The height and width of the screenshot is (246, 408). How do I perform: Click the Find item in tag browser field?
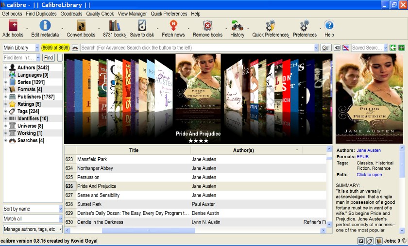(x=19, y=57)
